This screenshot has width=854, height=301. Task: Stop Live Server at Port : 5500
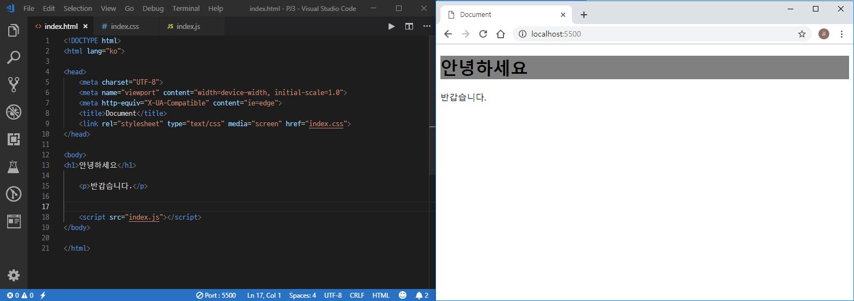(216, 295)
